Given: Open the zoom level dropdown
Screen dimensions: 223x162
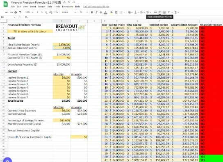Looking at the screenshot, I should (x=29, y=12).
